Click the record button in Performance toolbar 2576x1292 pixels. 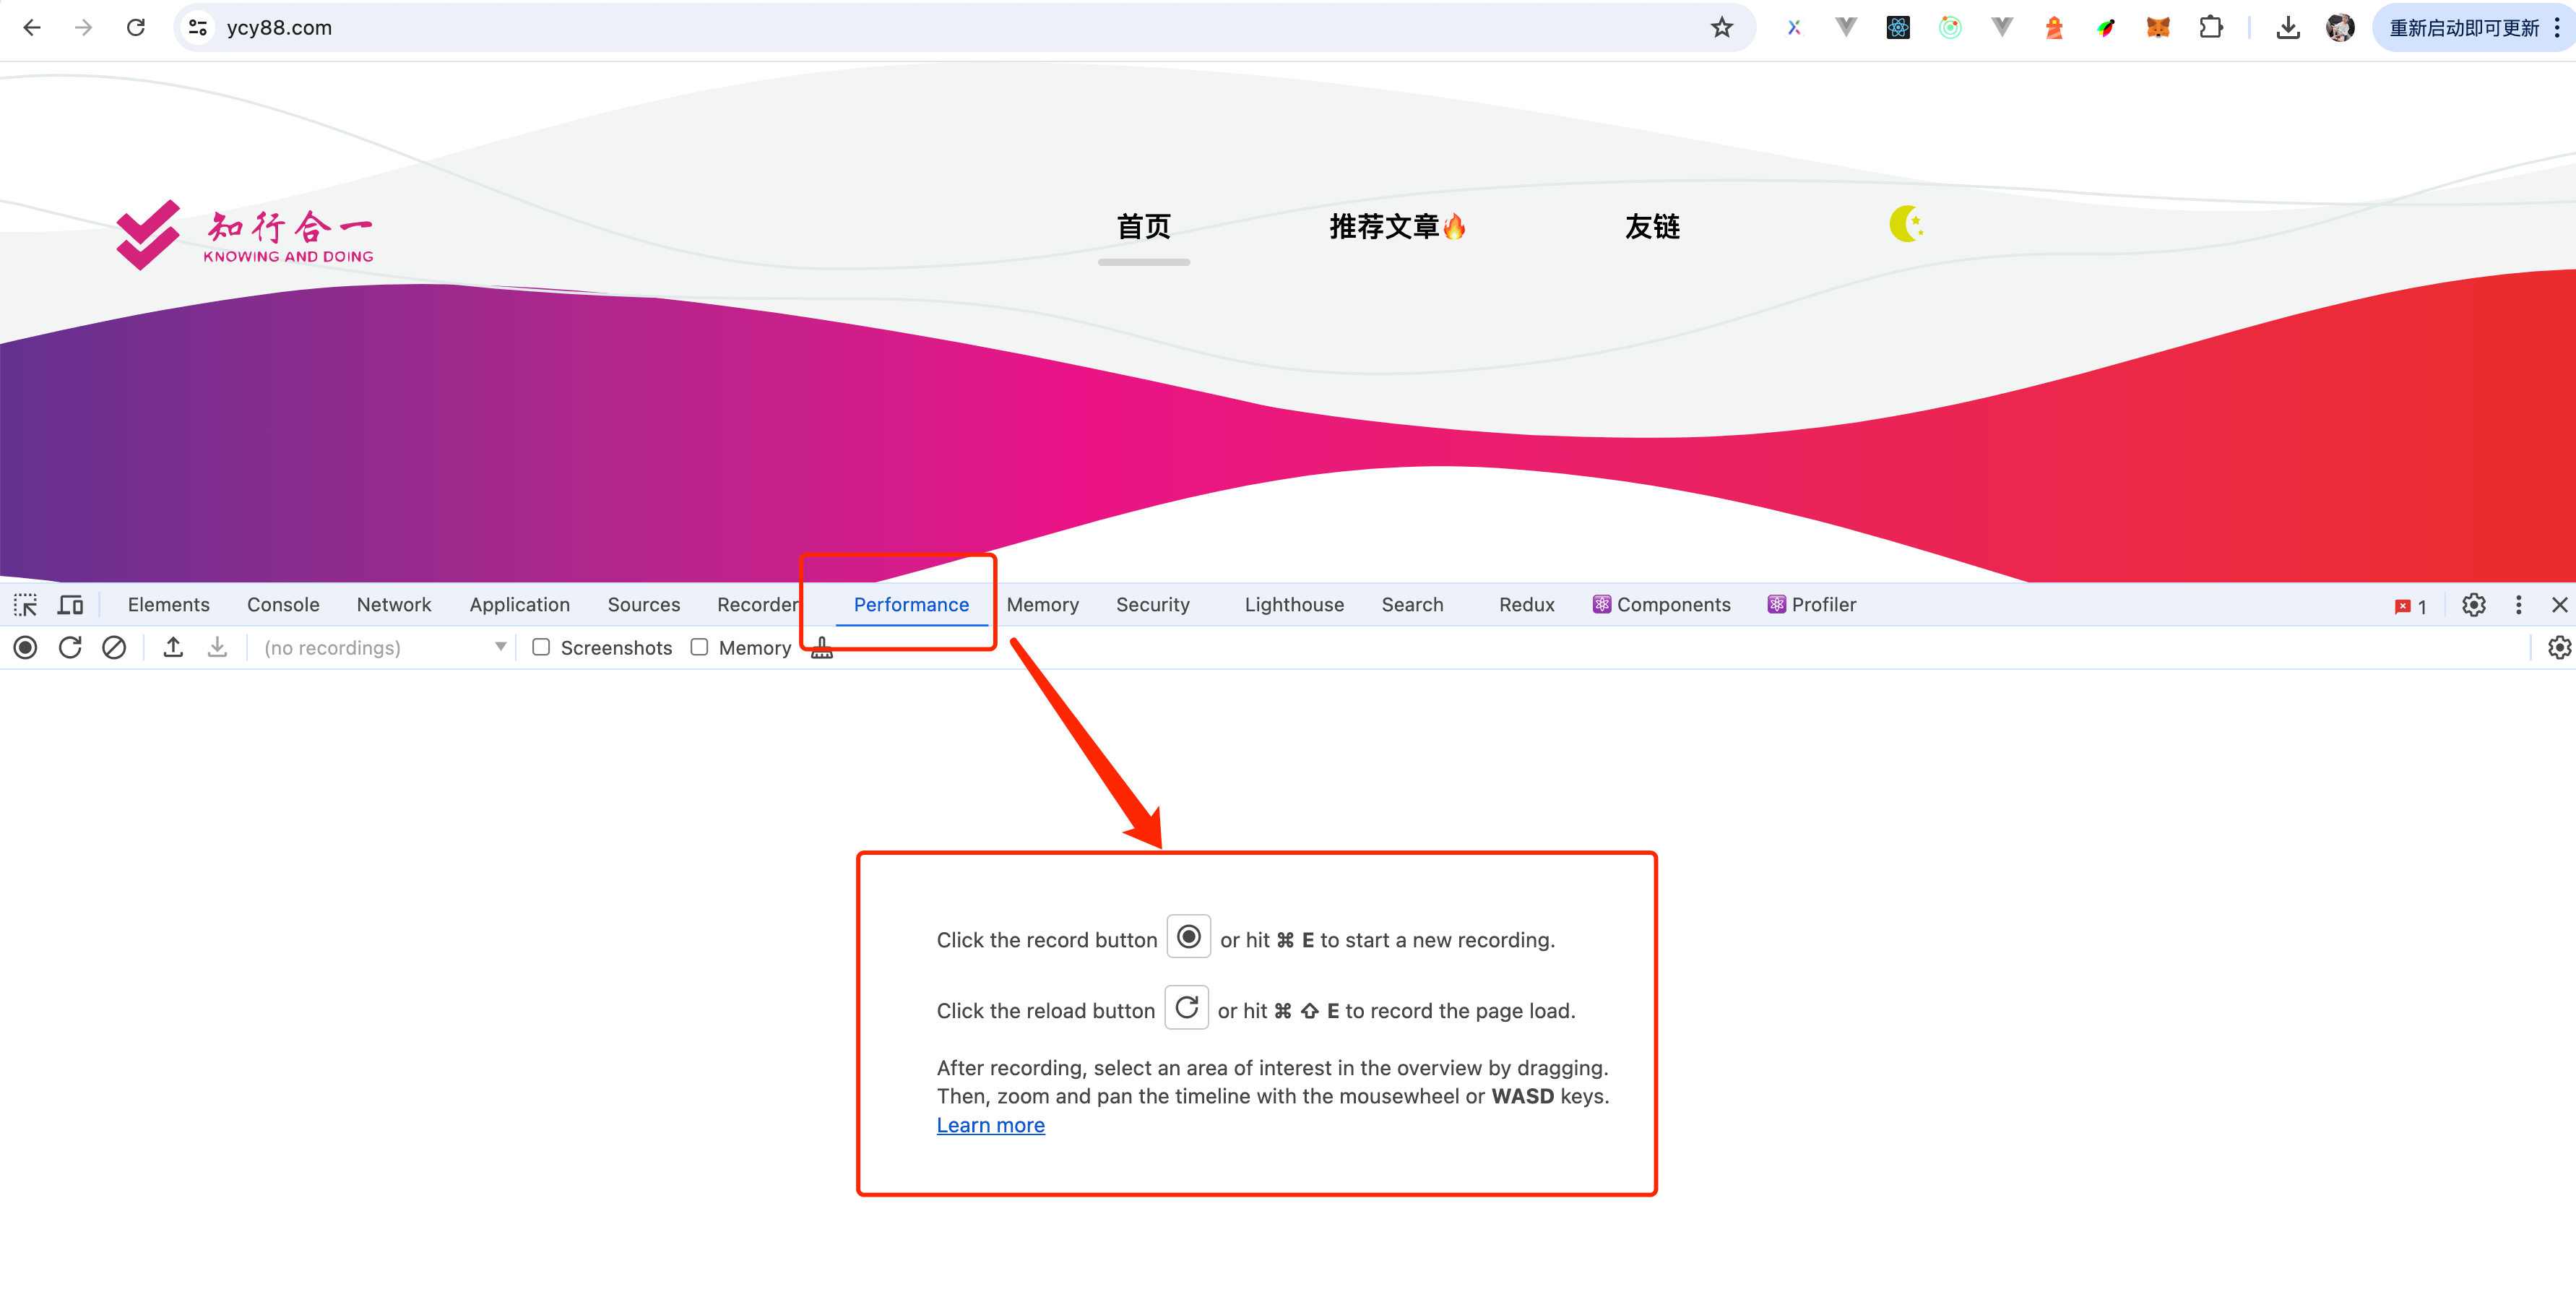26,648
